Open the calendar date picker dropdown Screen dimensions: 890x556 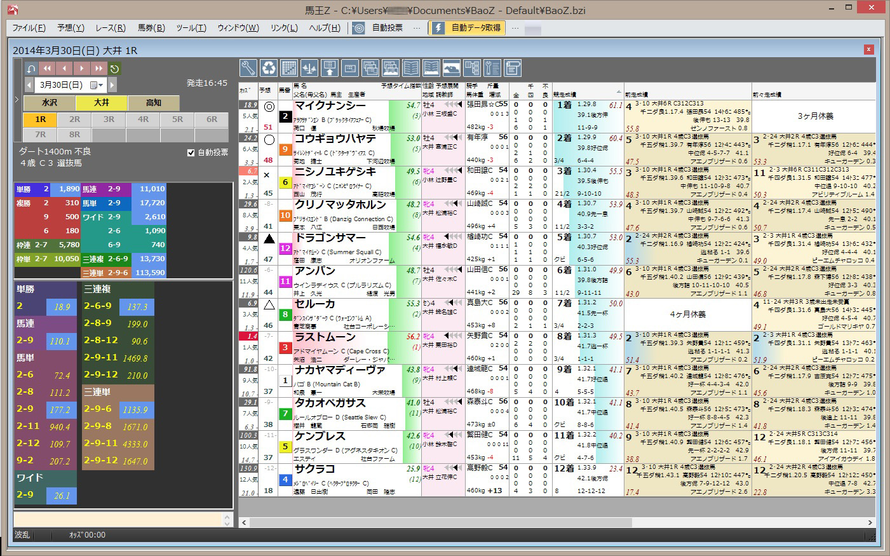click(96, 85)
